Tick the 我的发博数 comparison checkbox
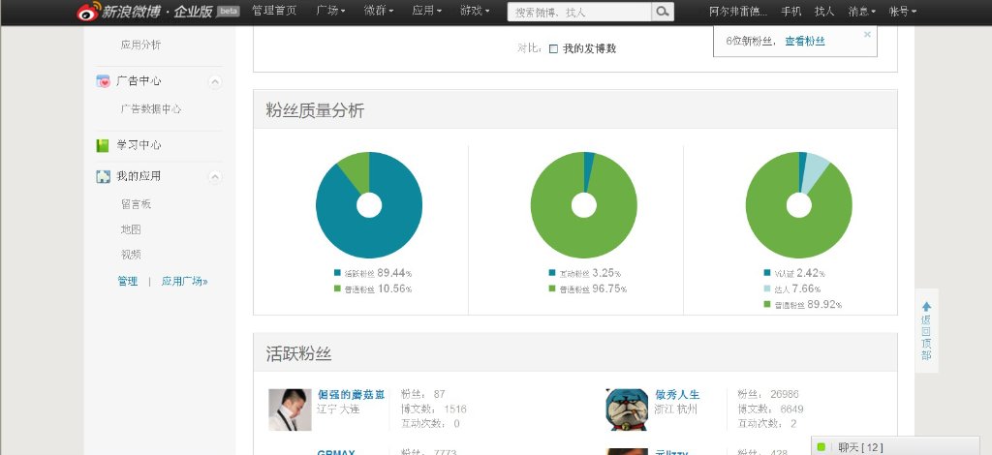Viewport: 992px width, 455px height. pos(553,48)
